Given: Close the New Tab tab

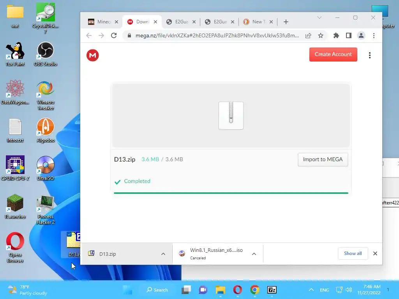Looking at the screenshot, I should (271, 22).
